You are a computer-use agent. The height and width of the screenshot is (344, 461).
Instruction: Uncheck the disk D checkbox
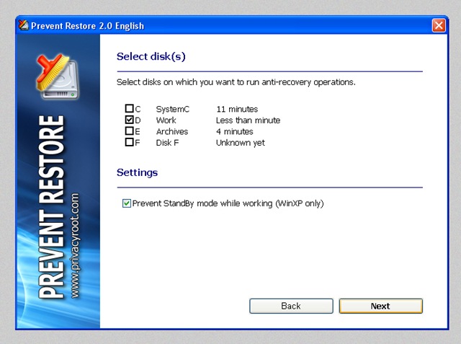point(130,120)
